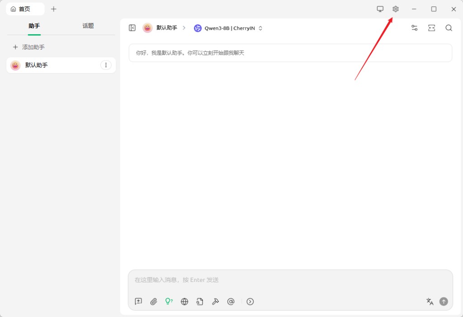
Task: Open MCP tools with the hammer icon
Action: 215,301
